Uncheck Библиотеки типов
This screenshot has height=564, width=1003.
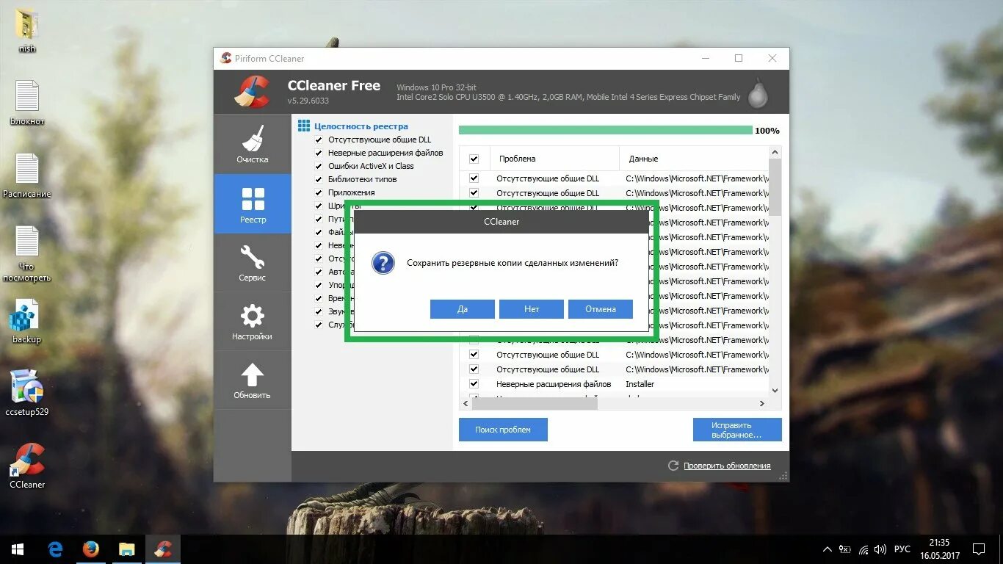(319, 179)
